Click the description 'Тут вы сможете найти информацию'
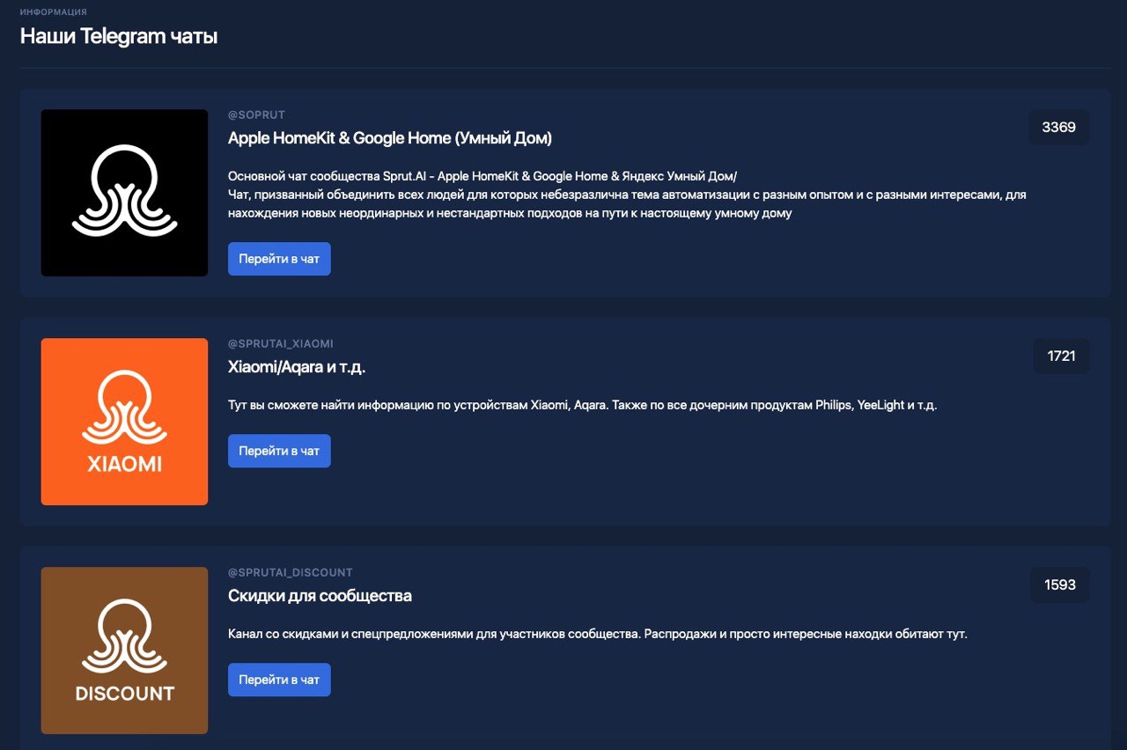Image resolution: width=1127 pixels, height=750 pixels. click(582, 406)
